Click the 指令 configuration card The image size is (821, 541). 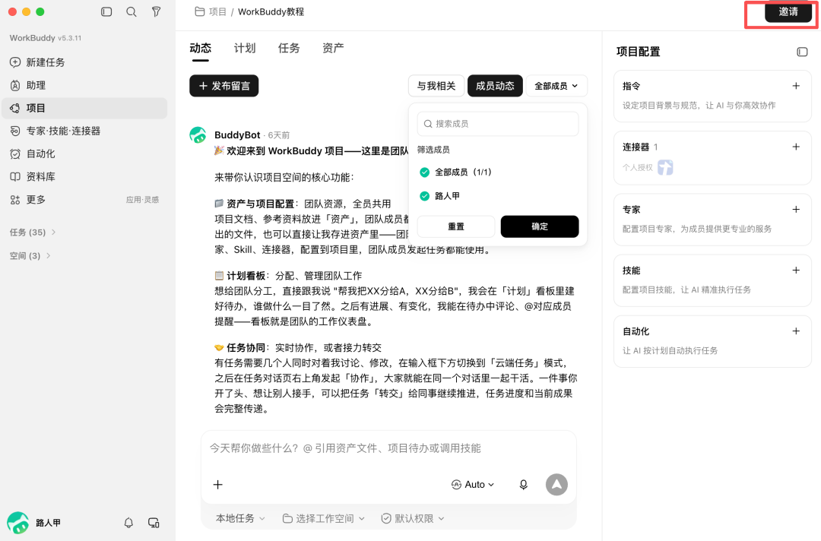(x=712, y=96)
